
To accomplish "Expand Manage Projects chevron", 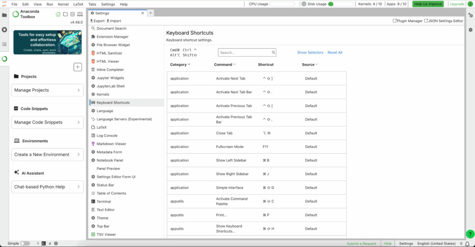I will point(78,90).
